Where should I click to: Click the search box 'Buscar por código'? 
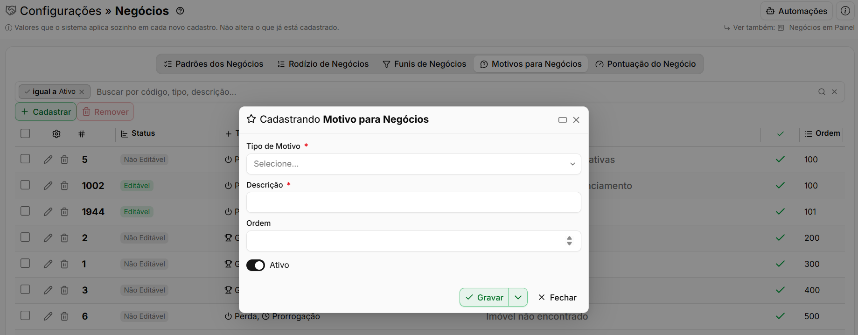coord(453,92)
